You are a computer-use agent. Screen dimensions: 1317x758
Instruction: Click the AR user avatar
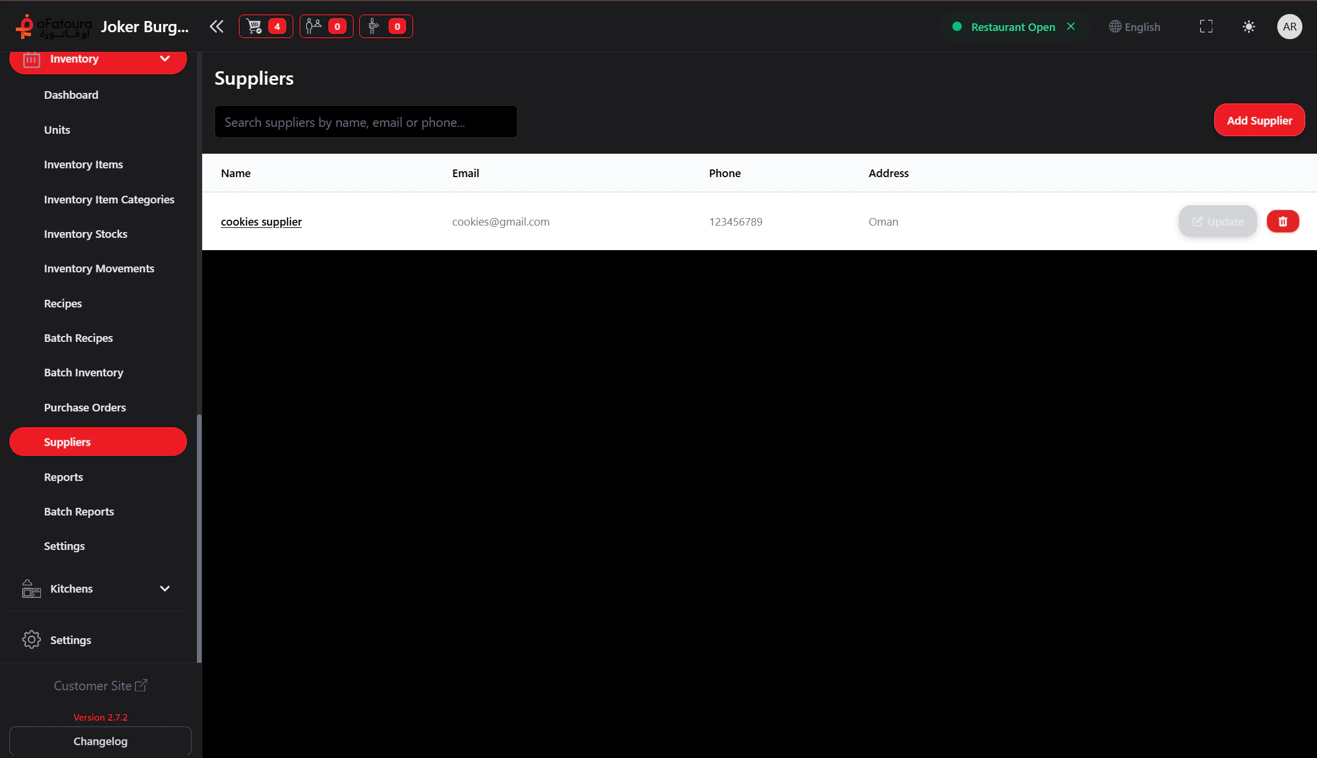pyautogui.click(x=1290, y=26)
